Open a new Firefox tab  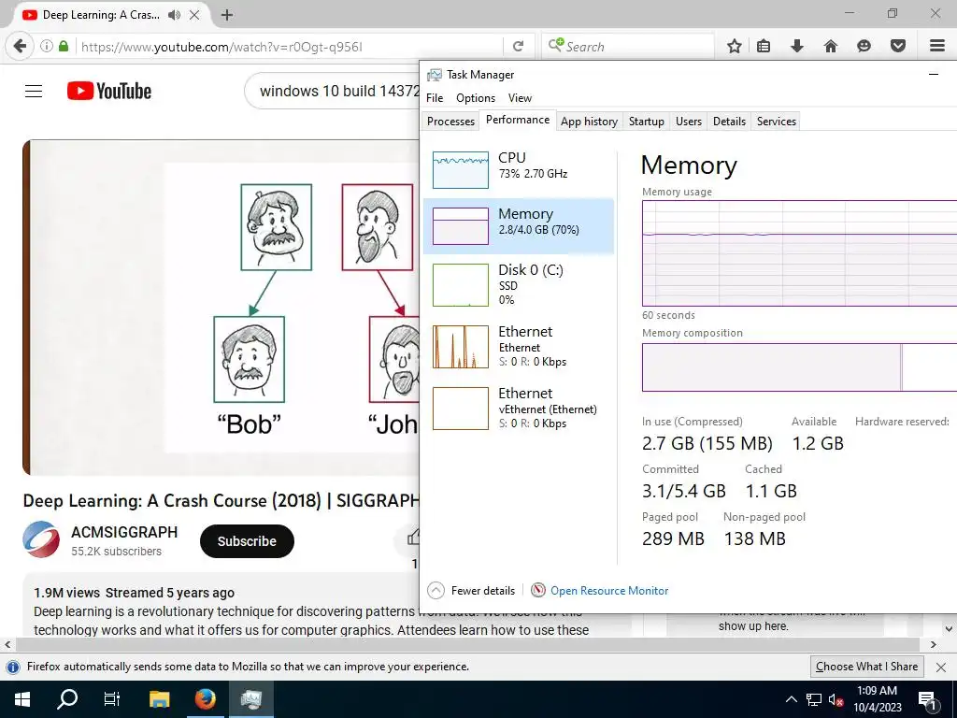226,15
